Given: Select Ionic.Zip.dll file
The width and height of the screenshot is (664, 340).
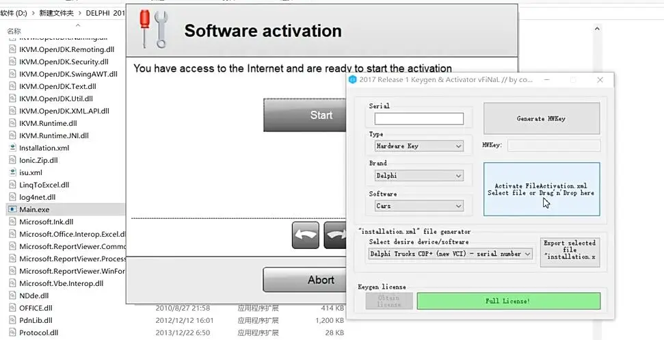Looking at the screenshot, I should pyautogui.click(x=38, y=160).
